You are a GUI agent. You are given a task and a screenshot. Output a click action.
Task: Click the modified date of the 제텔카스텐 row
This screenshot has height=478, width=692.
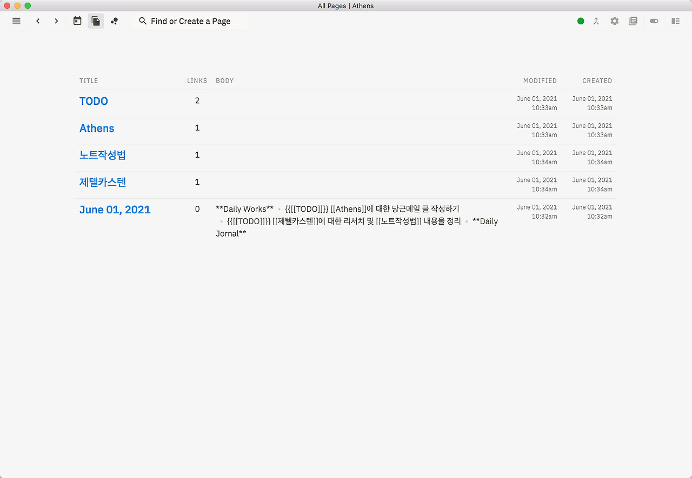(537, 184)
